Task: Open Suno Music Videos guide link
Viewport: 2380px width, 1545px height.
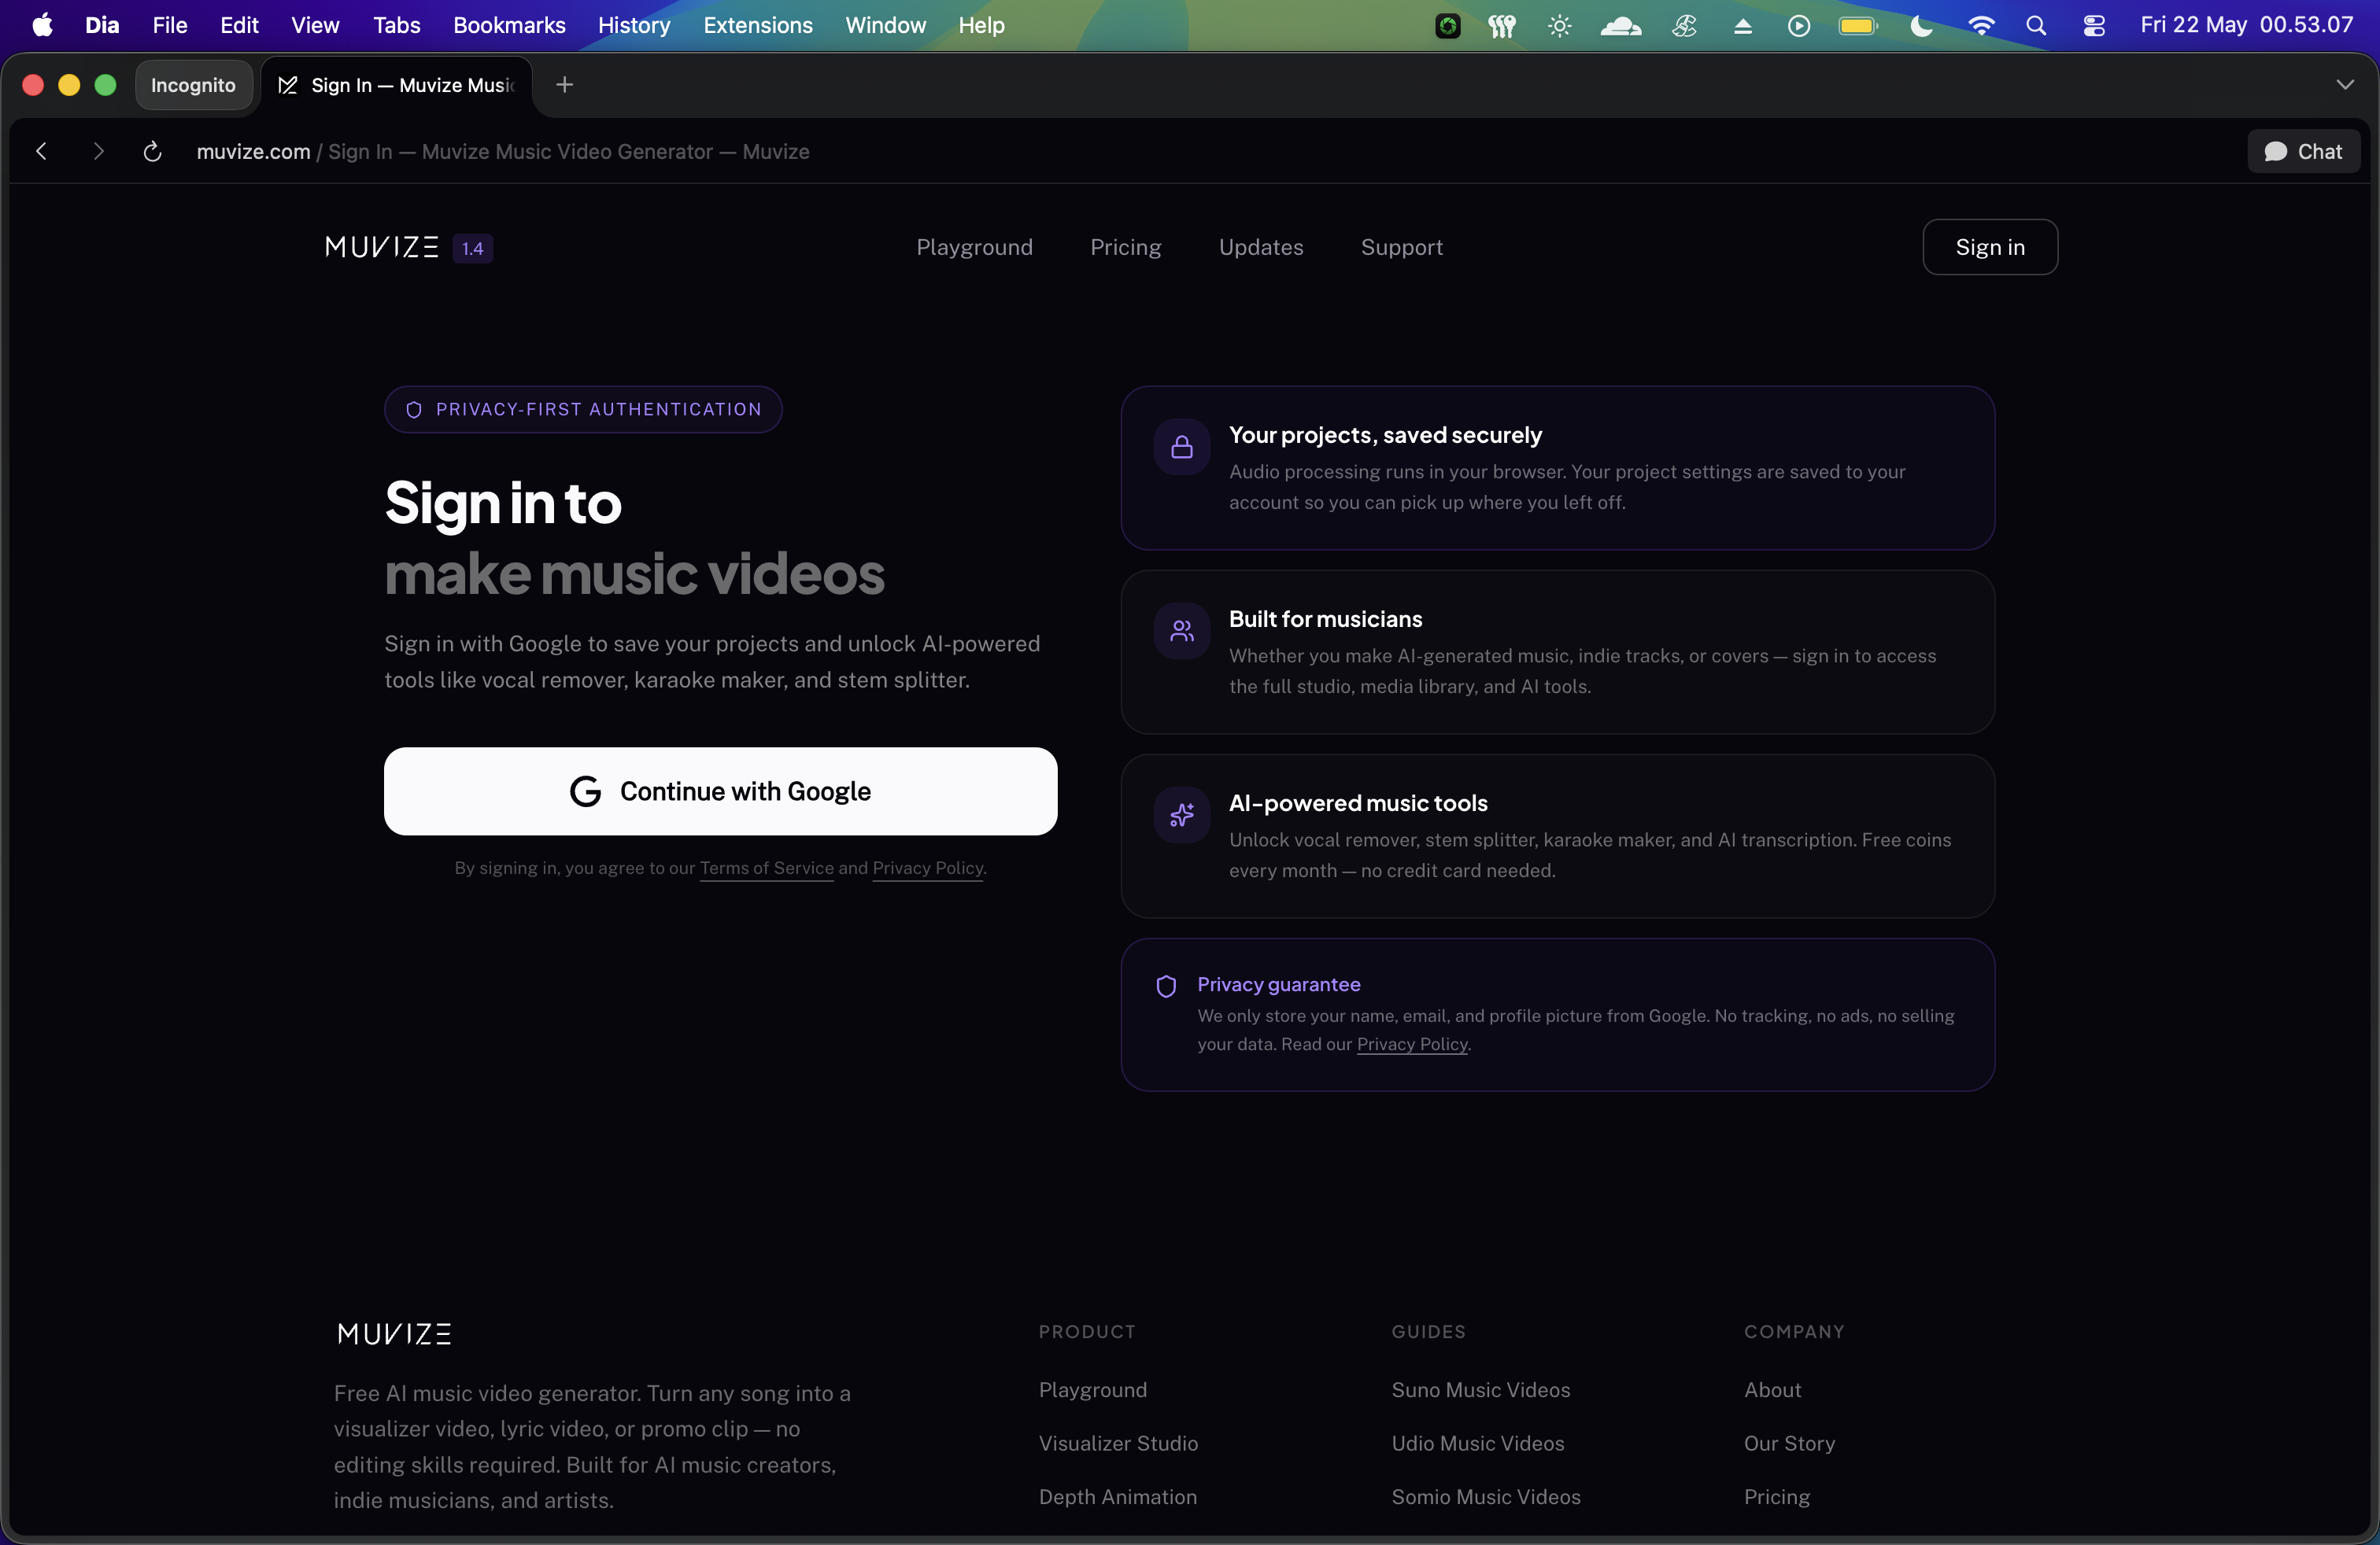Action: pyautogui.click(x=1480, y=1390)
